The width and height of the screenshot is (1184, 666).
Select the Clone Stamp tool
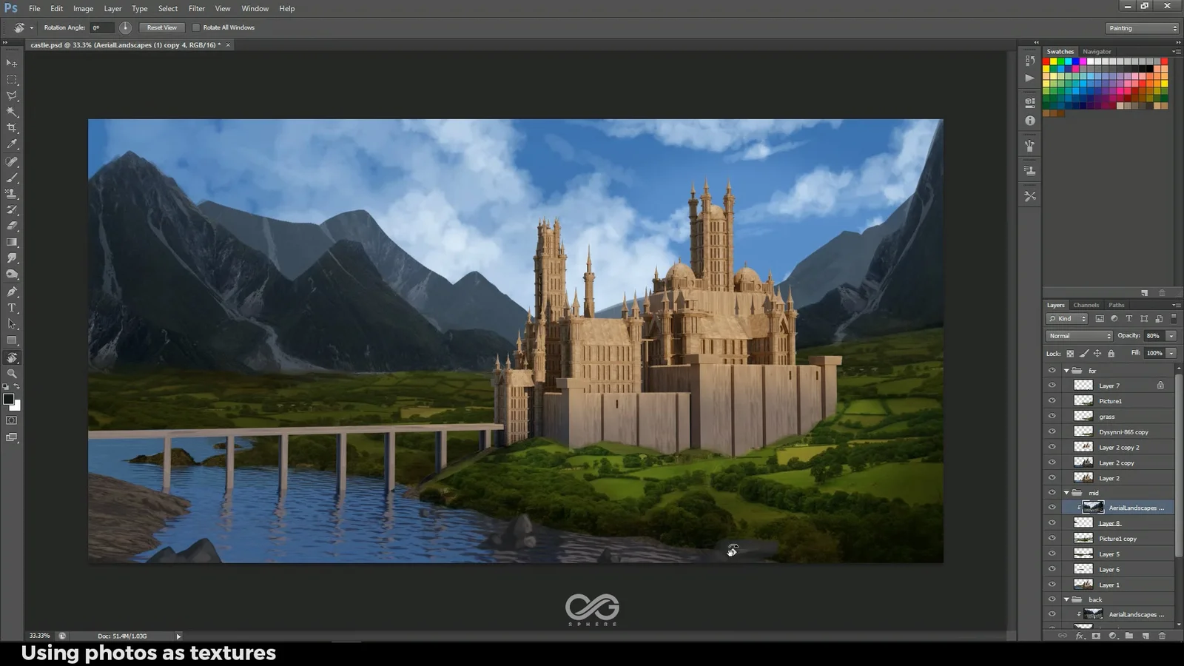click(x=12, y=194)
